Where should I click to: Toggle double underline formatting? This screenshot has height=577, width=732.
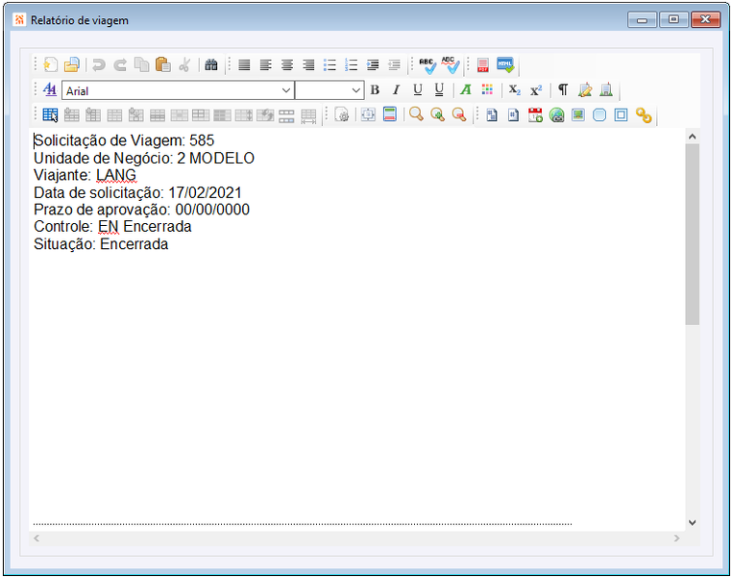[439, 89]
